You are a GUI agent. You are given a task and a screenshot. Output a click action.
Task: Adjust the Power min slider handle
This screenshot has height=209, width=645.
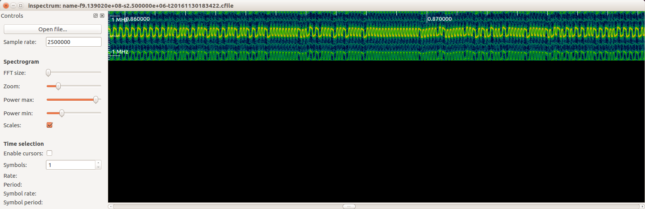(62, 113)
